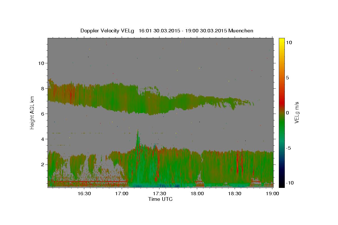Click the 16:30 time tick label
Image resolution: width=338 pixels, height=225 pixels.
click(x=84, y=193)
